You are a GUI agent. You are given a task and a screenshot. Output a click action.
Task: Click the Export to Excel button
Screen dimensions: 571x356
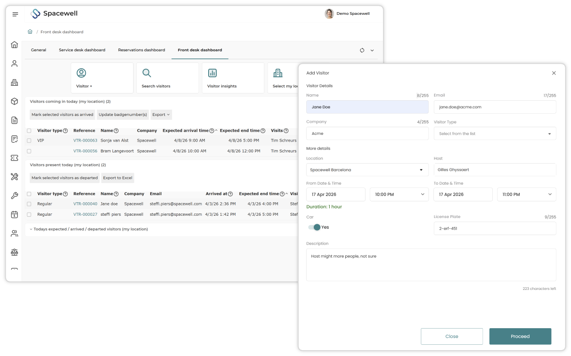[x=118, y=178]
